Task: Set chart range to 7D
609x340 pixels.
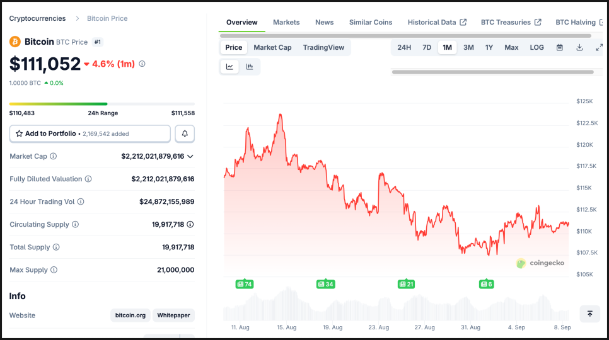Action: 426,47
